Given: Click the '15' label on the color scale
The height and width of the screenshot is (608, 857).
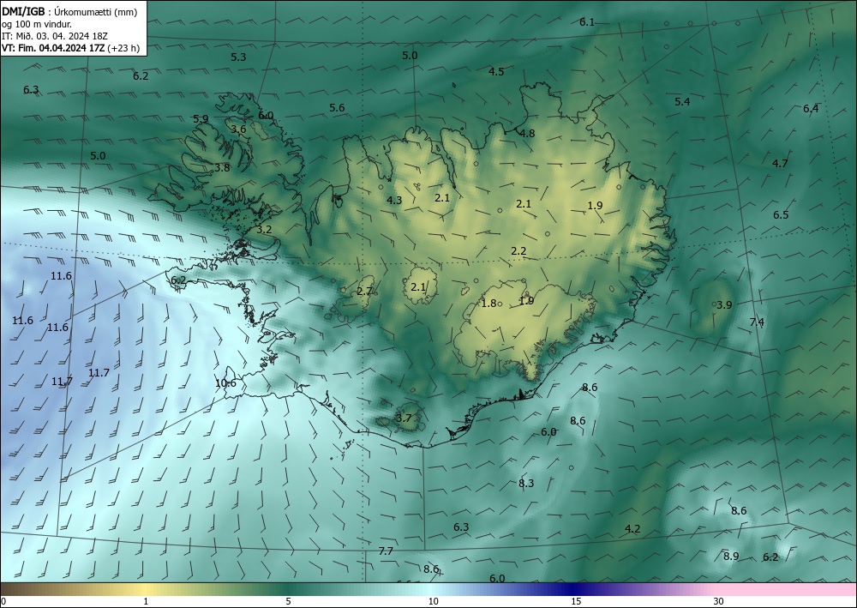Looking at the screenshot, I should point(576,601).
